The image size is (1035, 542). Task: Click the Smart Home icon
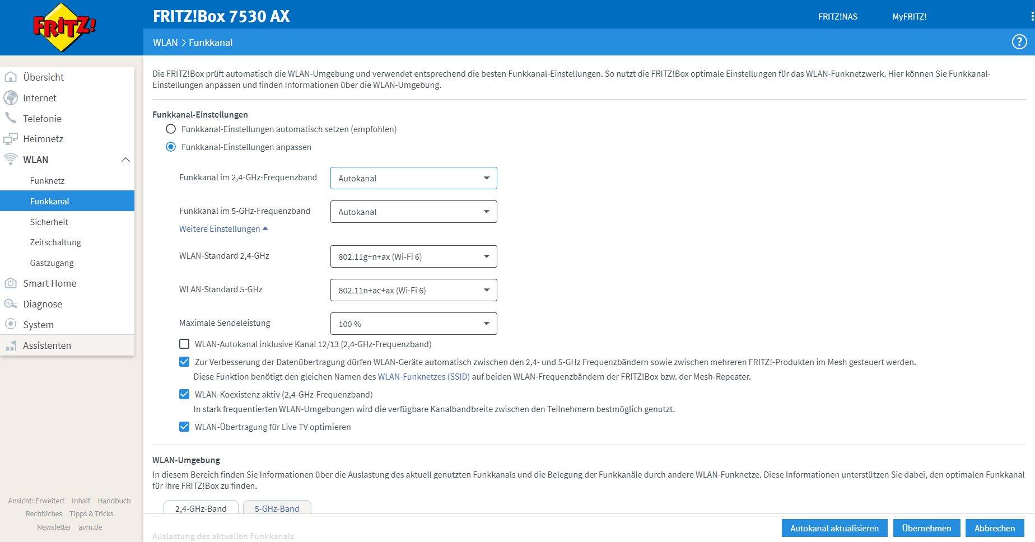pyautogui.click(x=11, y=283)
